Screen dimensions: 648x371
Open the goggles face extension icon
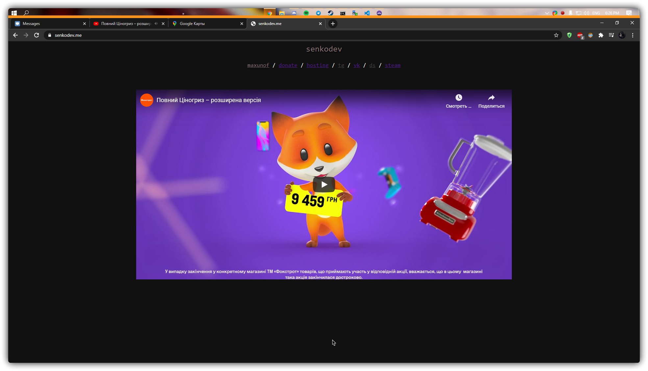pos(590,35)
